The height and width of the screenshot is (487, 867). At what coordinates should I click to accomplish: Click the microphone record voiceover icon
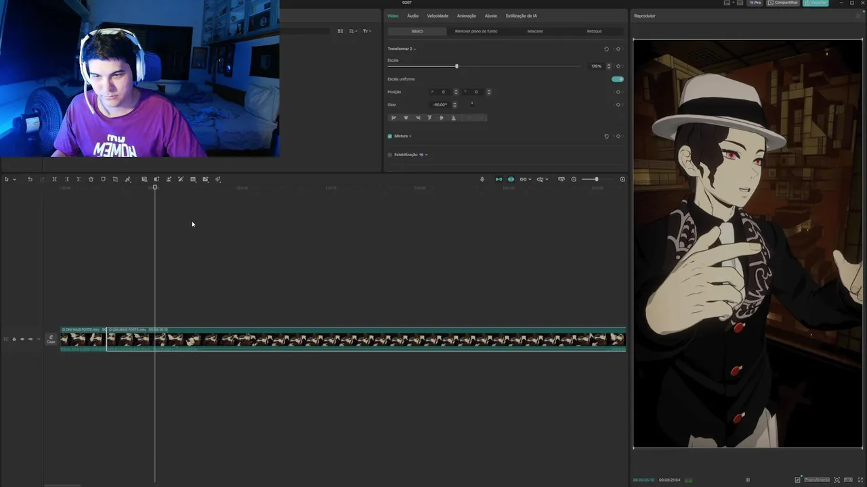[x=482, y=179]
